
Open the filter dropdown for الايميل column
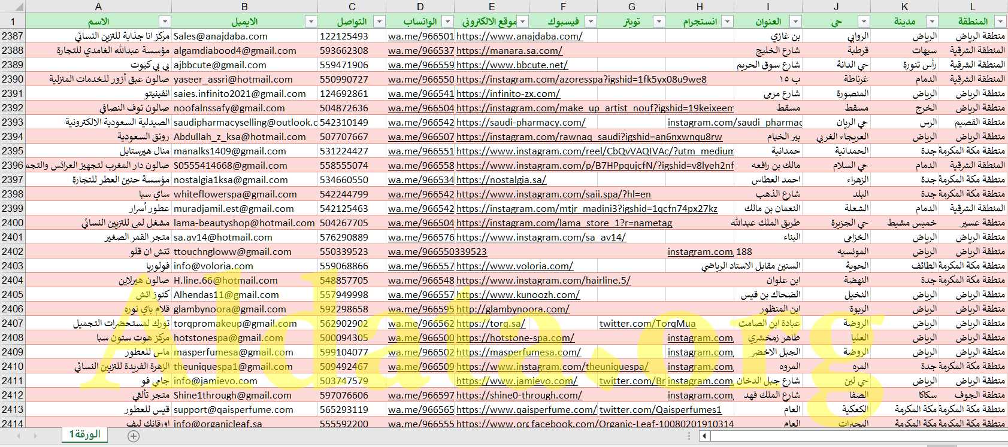[311, 22]
